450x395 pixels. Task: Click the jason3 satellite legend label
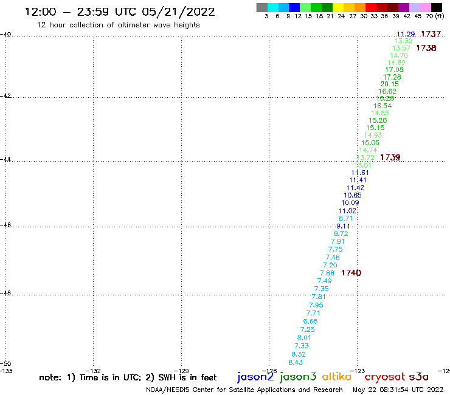[298, 377]
